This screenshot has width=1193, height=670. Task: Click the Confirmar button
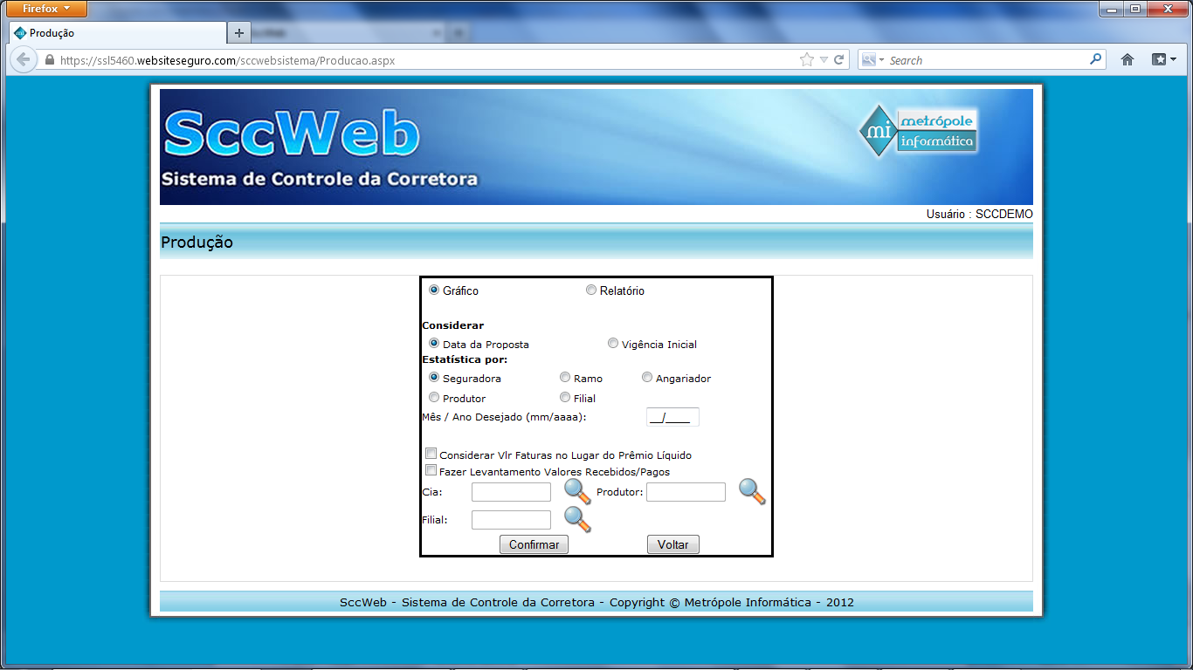coord(534,544)
